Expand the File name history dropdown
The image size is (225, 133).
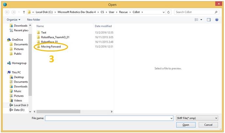click(x=171, y=118)
